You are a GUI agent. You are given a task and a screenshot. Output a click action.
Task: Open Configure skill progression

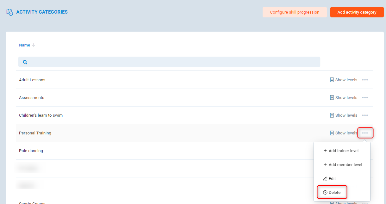point(294,12)
